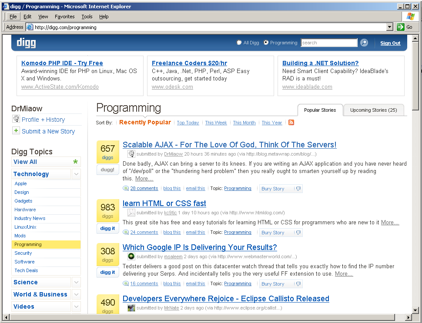Click the search magnifier icon button

(x=364, y=43)
